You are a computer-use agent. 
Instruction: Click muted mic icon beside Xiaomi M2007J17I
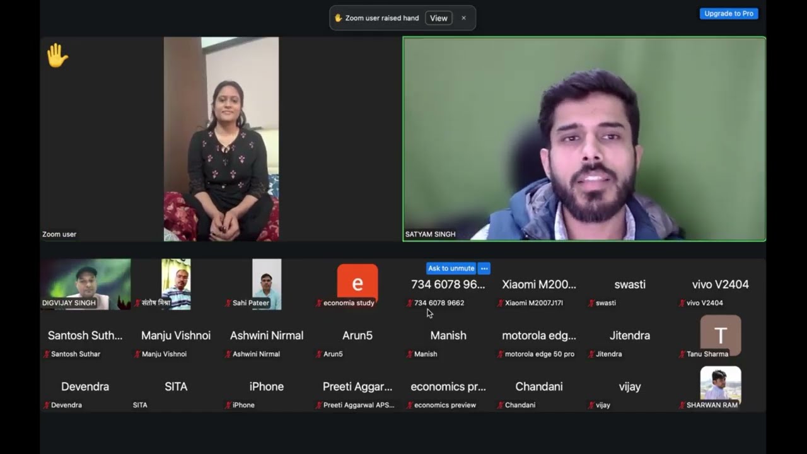click(x=501, y=303)
